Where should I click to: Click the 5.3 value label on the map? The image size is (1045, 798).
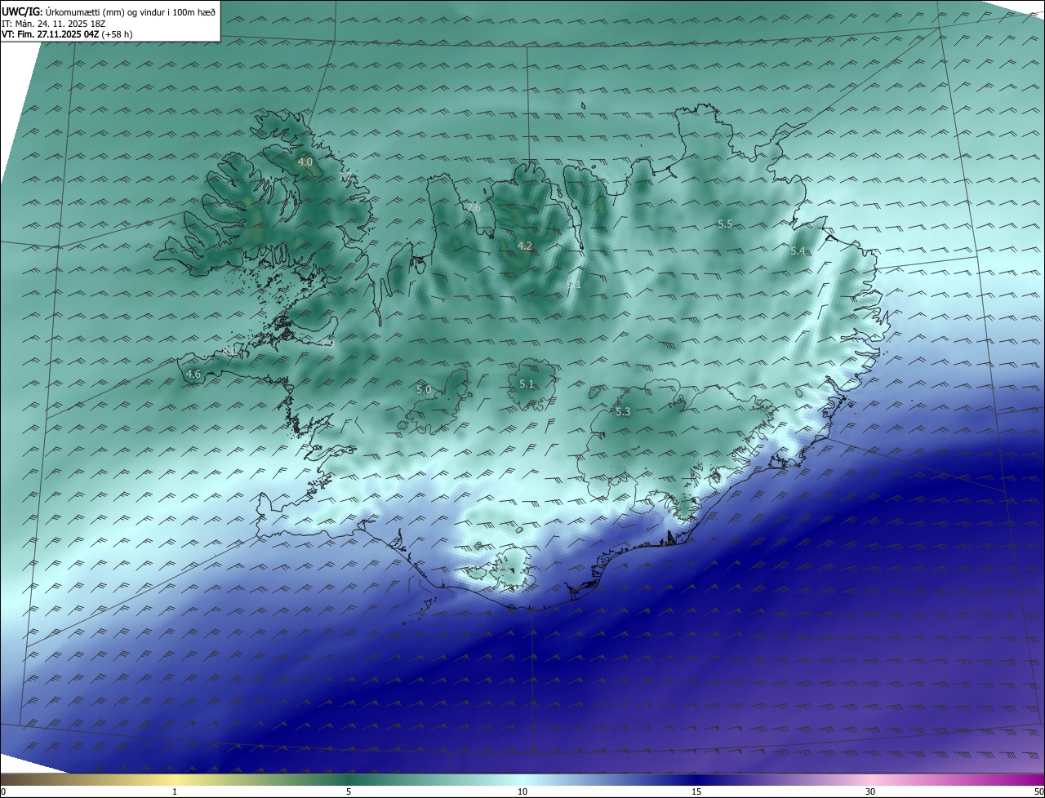click(x=623, y=412)
